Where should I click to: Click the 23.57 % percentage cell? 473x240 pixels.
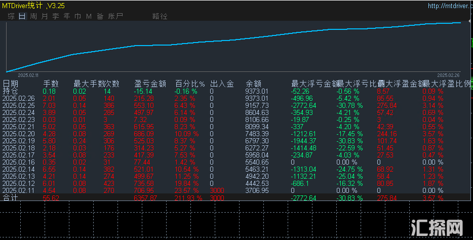click(186, 190)
